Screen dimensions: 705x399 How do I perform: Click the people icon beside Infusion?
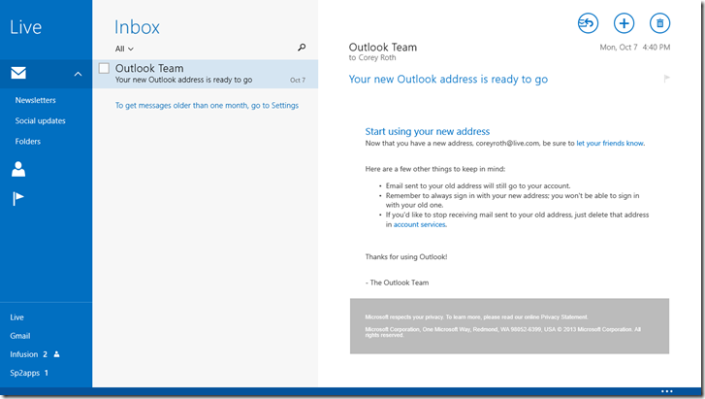56,354
